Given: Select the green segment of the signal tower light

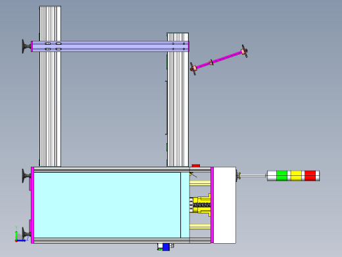Looking at the screenshot, I should [281, 176].
